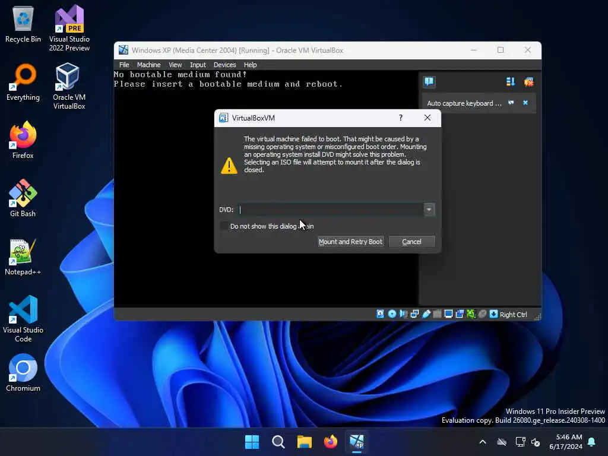
Task: Click into the DVD path input field
Action: pyautogui.click(x=330, y=210)
